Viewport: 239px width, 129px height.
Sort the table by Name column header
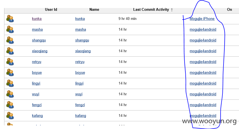click(x=94, y=10)
